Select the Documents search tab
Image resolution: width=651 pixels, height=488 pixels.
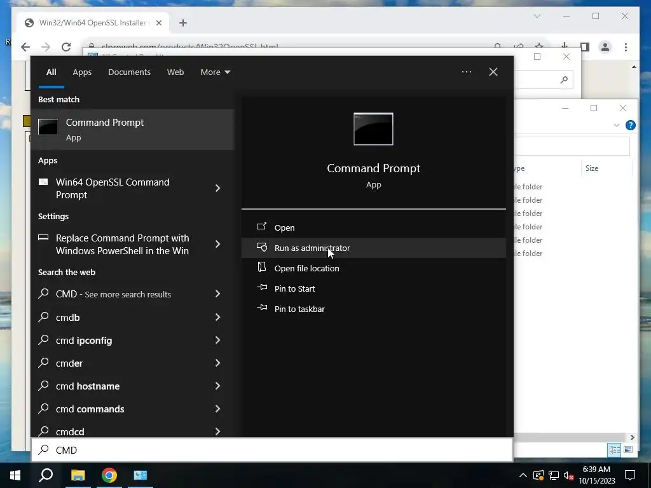[x=129, y=72]
